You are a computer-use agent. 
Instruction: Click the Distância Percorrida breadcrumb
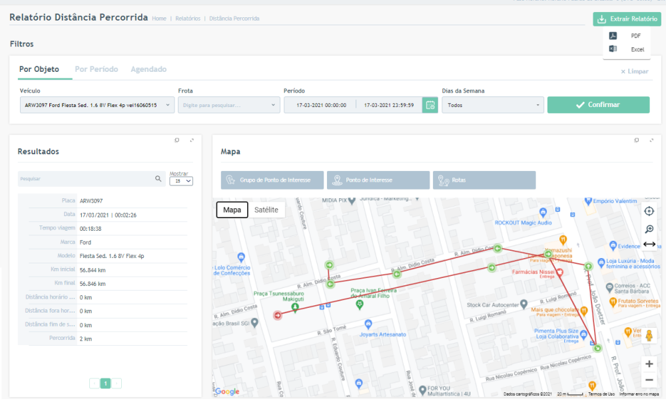[x=234, y=19]
